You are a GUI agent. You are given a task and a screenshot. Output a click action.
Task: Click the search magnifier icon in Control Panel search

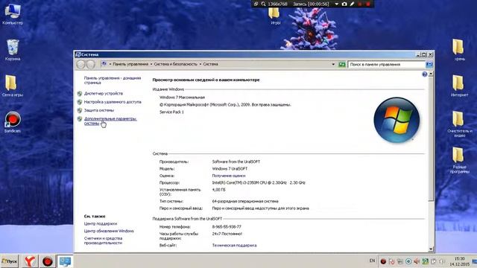click(429, 65)
